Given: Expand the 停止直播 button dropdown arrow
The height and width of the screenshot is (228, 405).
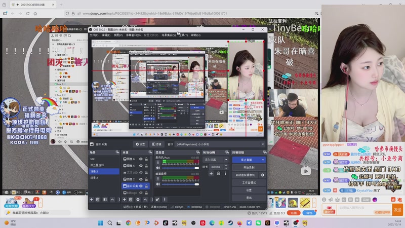Looking at the screenshot, I should pyautogui.click(x=263, y=160).
